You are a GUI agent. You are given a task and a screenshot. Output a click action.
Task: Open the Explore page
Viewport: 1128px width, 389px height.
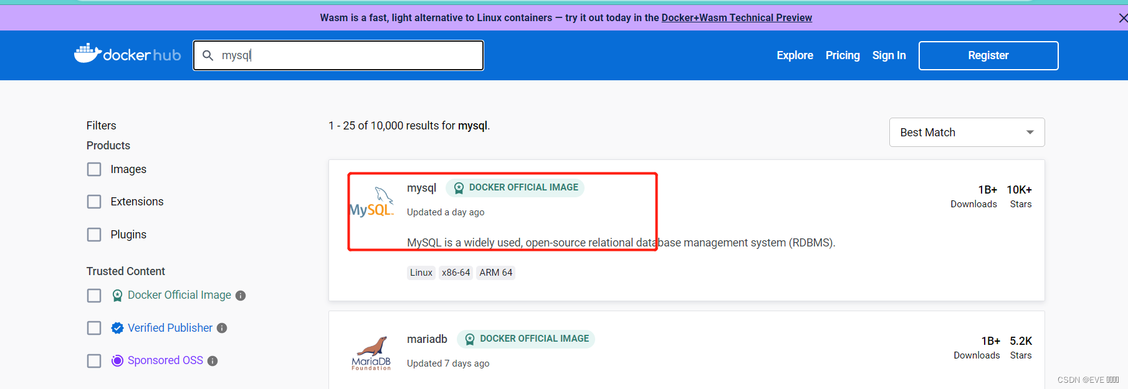coord(795,55)
